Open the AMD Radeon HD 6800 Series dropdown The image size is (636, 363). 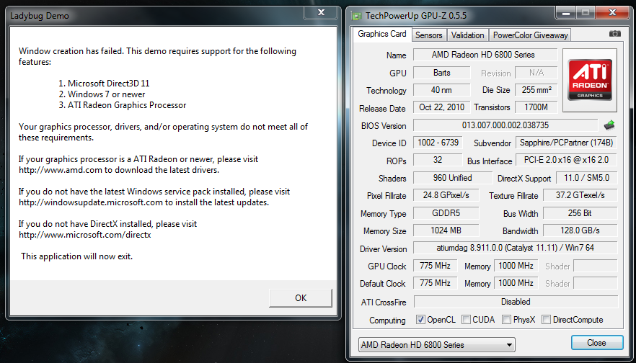pyautogui.click(x=437, y=345)
